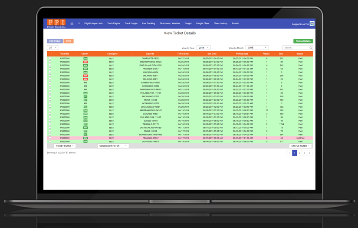
Task: Open Track Freight menu item
Action: point(131,23)
